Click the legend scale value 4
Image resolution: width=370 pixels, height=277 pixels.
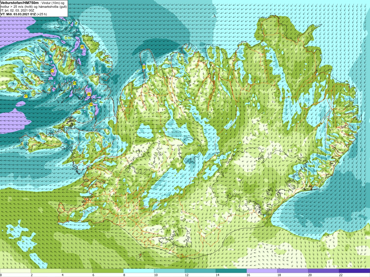(x=62, y=275)
